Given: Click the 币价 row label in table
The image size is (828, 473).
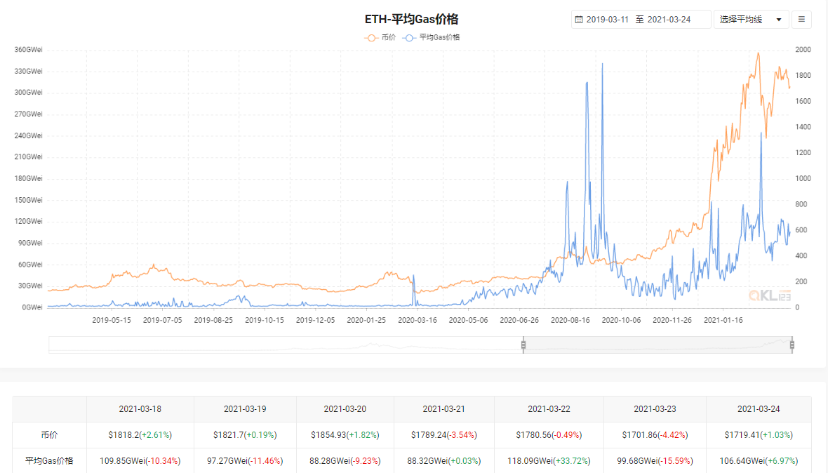Looking at the screenshot, I should [50, 435].
